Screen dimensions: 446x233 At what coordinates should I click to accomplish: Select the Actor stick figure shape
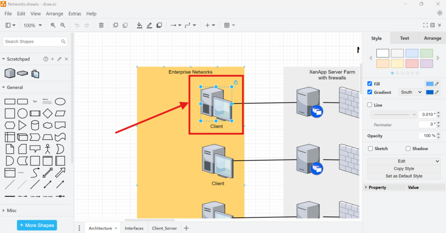pyautogui.click(x=47, y=149)
